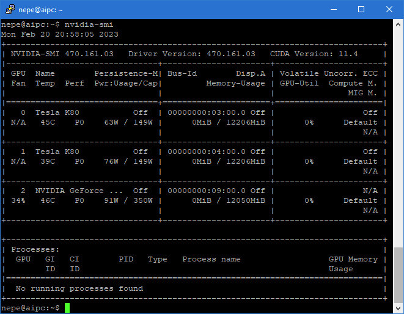Click the Disp.A column header
The height and width of the screenshot is (314, 404).
(251, 73)
